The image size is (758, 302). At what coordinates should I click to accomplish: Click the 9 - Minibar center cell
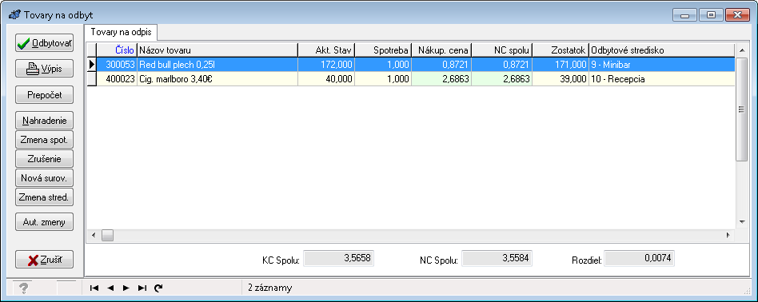click(662, 65)
